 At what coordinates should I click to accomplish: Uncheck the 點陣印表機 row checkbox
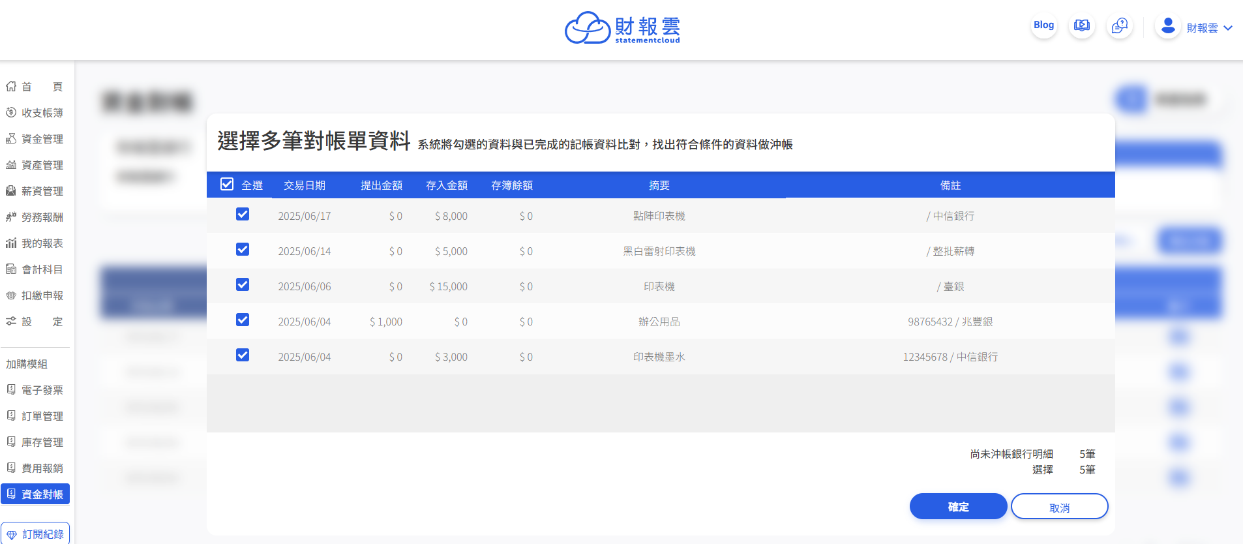(243, 215)
